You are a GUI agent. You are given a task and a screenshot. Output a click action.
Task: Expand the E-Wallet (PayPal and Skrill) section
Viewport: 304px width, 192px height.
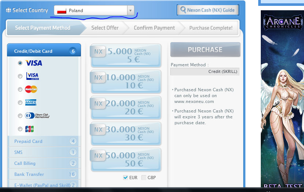(x=44, y=184)
